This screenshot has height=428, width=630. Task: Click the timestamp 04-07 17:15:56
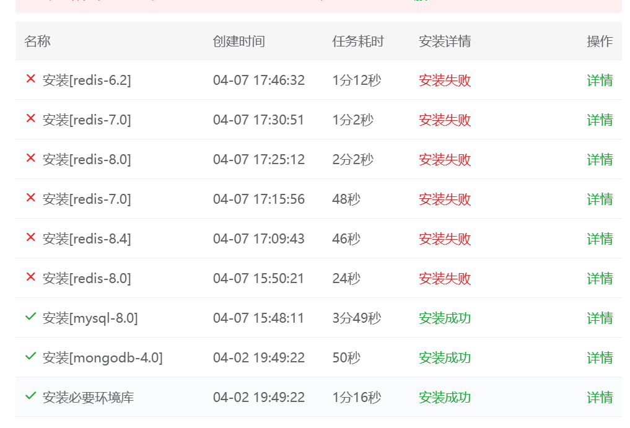[x=259, y=199]
